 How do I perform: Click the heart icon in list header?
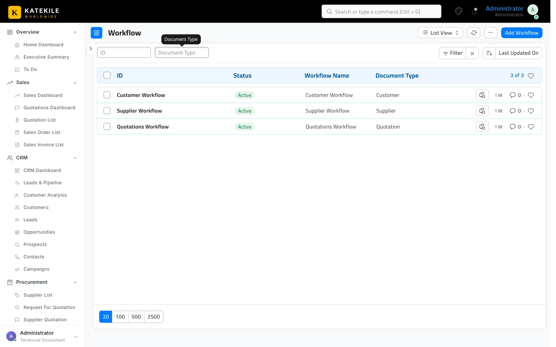[x=531, y=76]
